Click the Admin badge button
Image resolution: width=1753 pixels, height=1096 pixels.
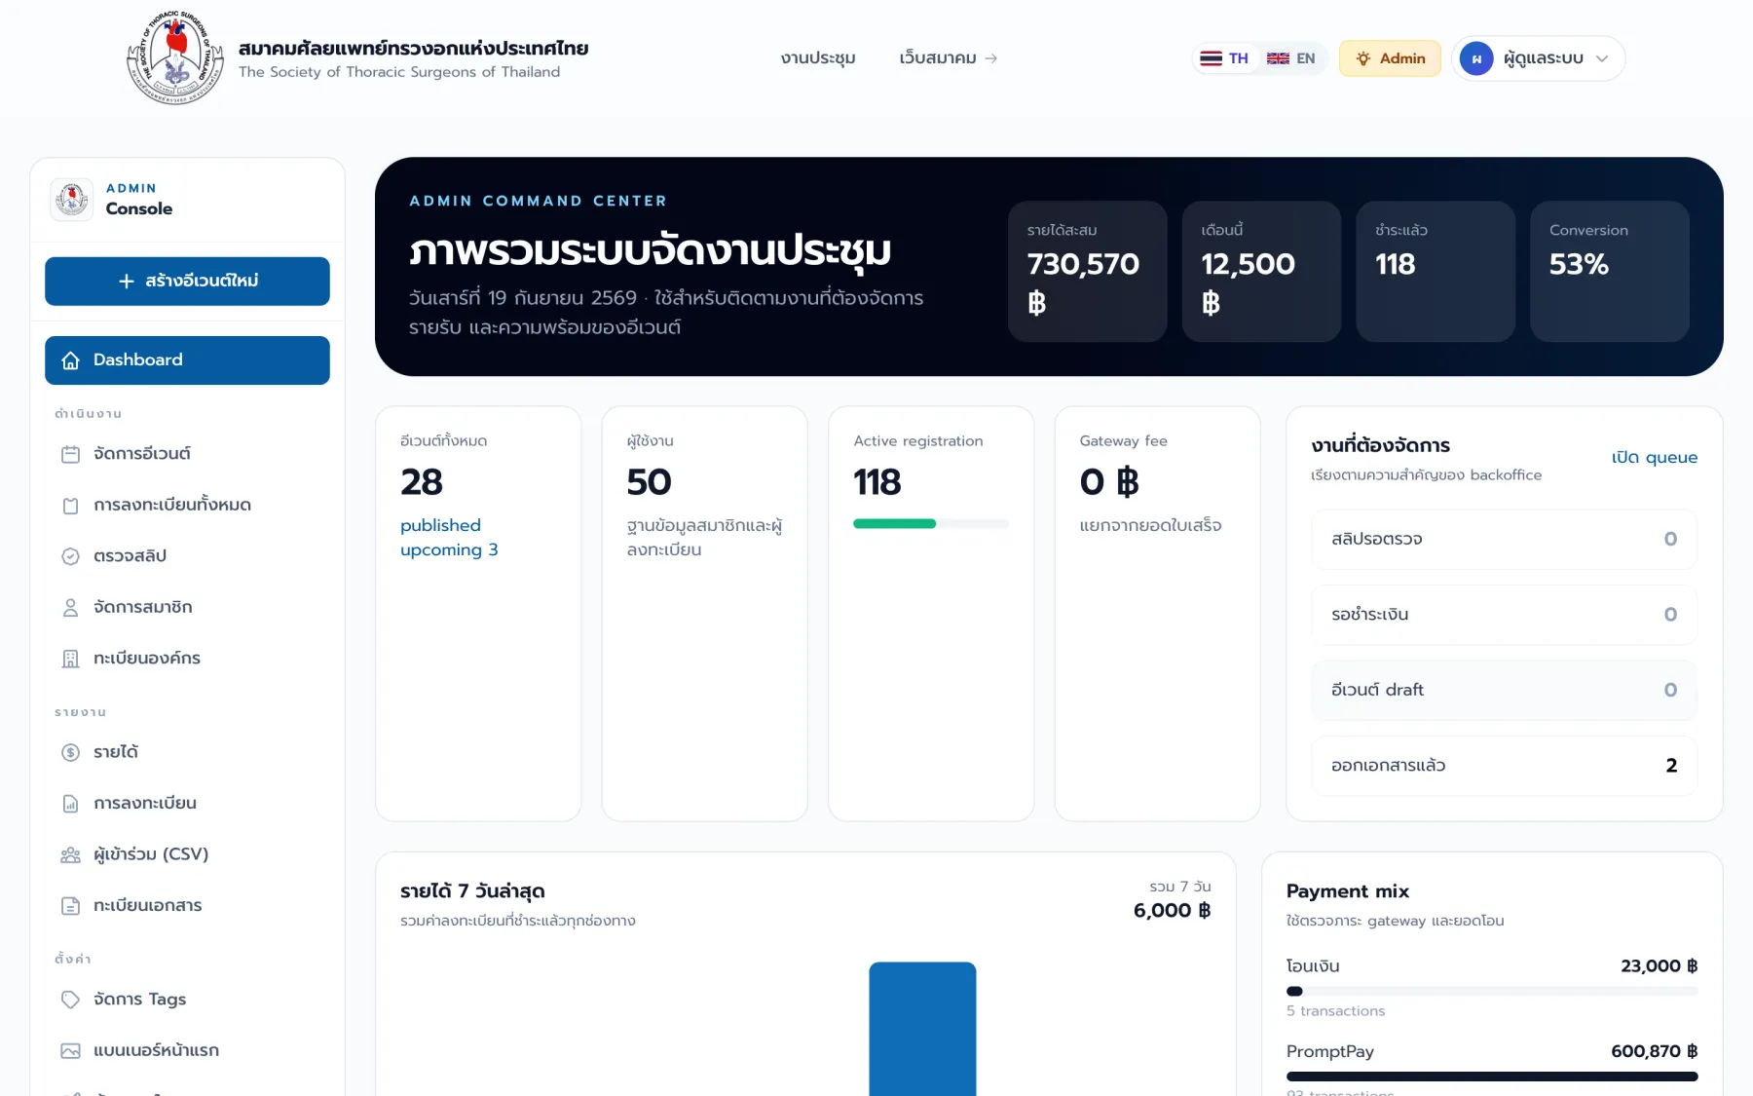[x=1390, y=58]
